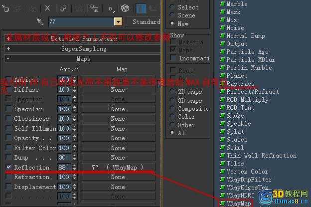This screenshot has height=207, width=311.
Task: Click the Standard material type button
Action: coord(144,21)
